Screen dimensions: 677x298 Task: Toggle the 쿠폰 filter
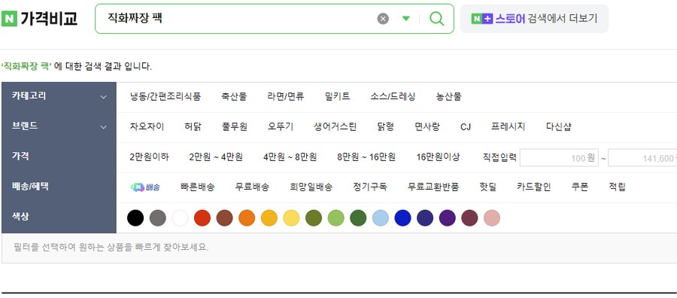point(580,187)
